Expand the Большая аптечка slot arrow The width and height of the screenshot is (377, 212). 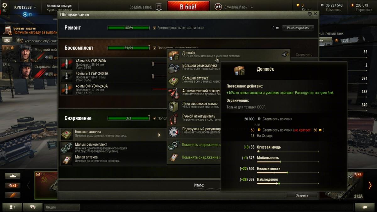coord(159,135)
